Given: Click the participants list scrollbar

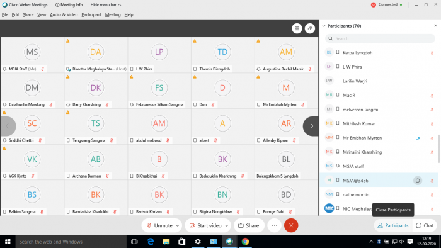Looking at the screenshot, I should point(439,149).
